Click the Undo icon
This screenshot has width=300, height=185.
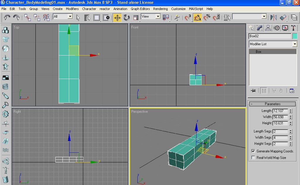coord(7,18)
